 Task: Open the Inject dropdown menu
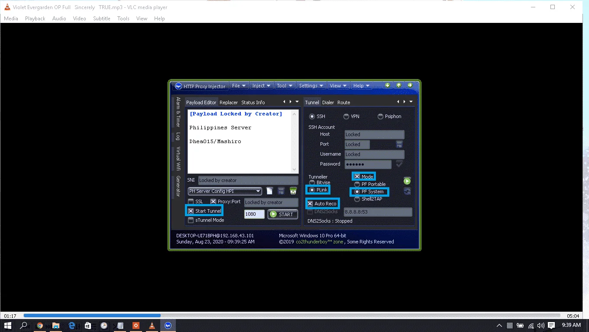262,86
